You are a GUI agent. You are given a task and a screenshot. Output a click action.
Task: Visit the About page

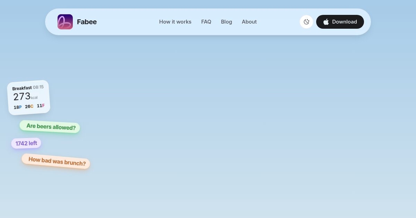pos(249,22)
